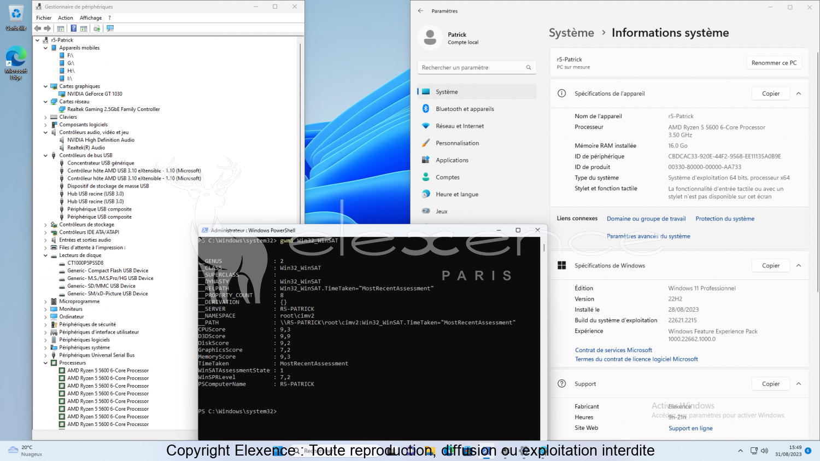Click the network icon in system tray
820x461 pixels.
[754, 451]
